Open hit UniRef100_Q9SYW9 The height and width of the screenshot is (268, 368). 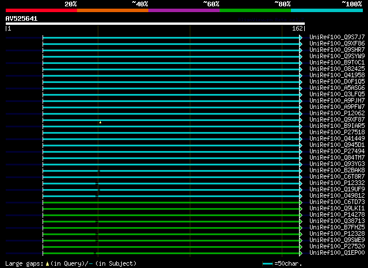tap(337, 56)
